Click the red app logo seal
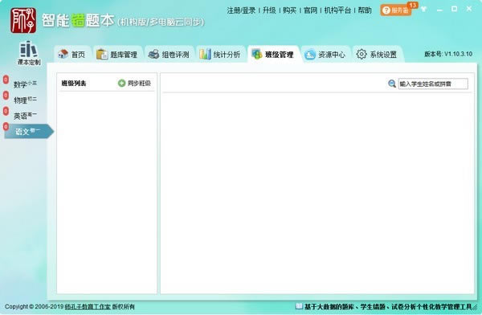Screen dimensions: 482x315 coord(23,20)
